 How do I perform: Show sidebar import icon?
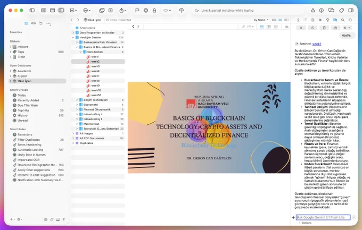click(41, 23)
